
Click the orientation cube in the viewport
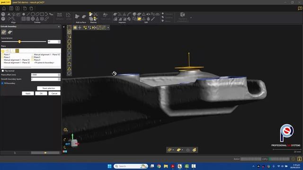click(74, 143)
